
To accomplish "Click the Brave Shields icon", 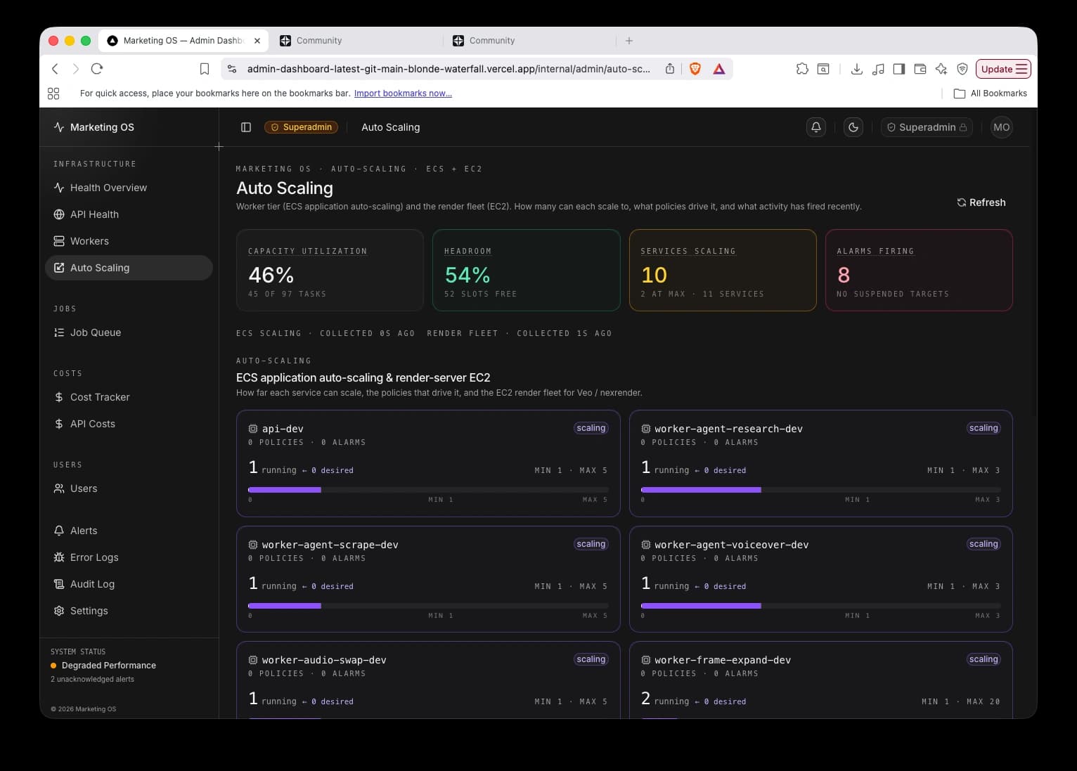I will point(695,69).
